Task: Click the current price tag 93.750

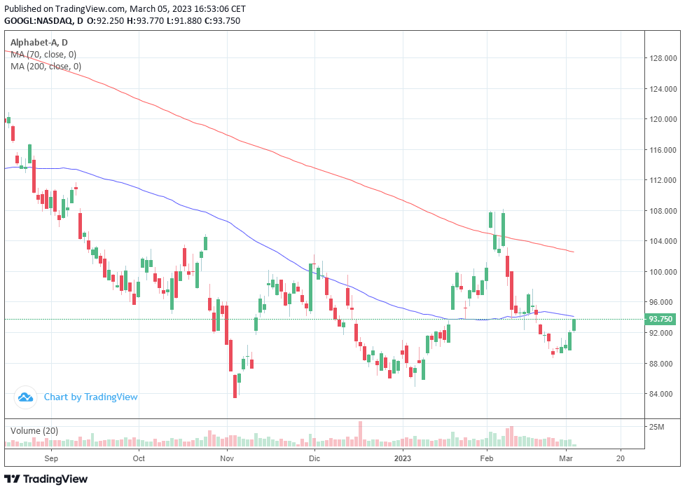Action: pos(660,320)
